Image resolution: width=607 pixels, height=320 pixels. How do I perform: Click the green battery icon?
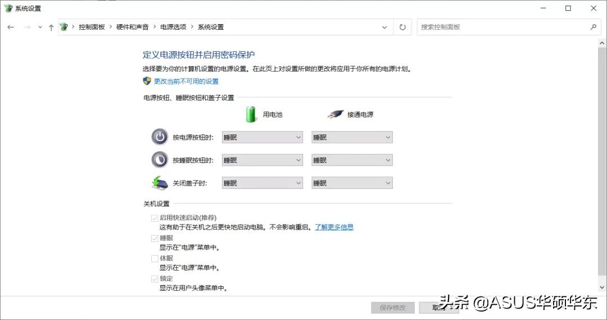(x=251, y=114)
